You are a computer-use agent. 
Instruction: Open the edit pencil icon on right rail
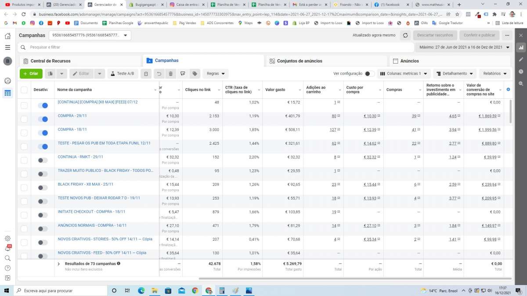(x=521, y=59)
